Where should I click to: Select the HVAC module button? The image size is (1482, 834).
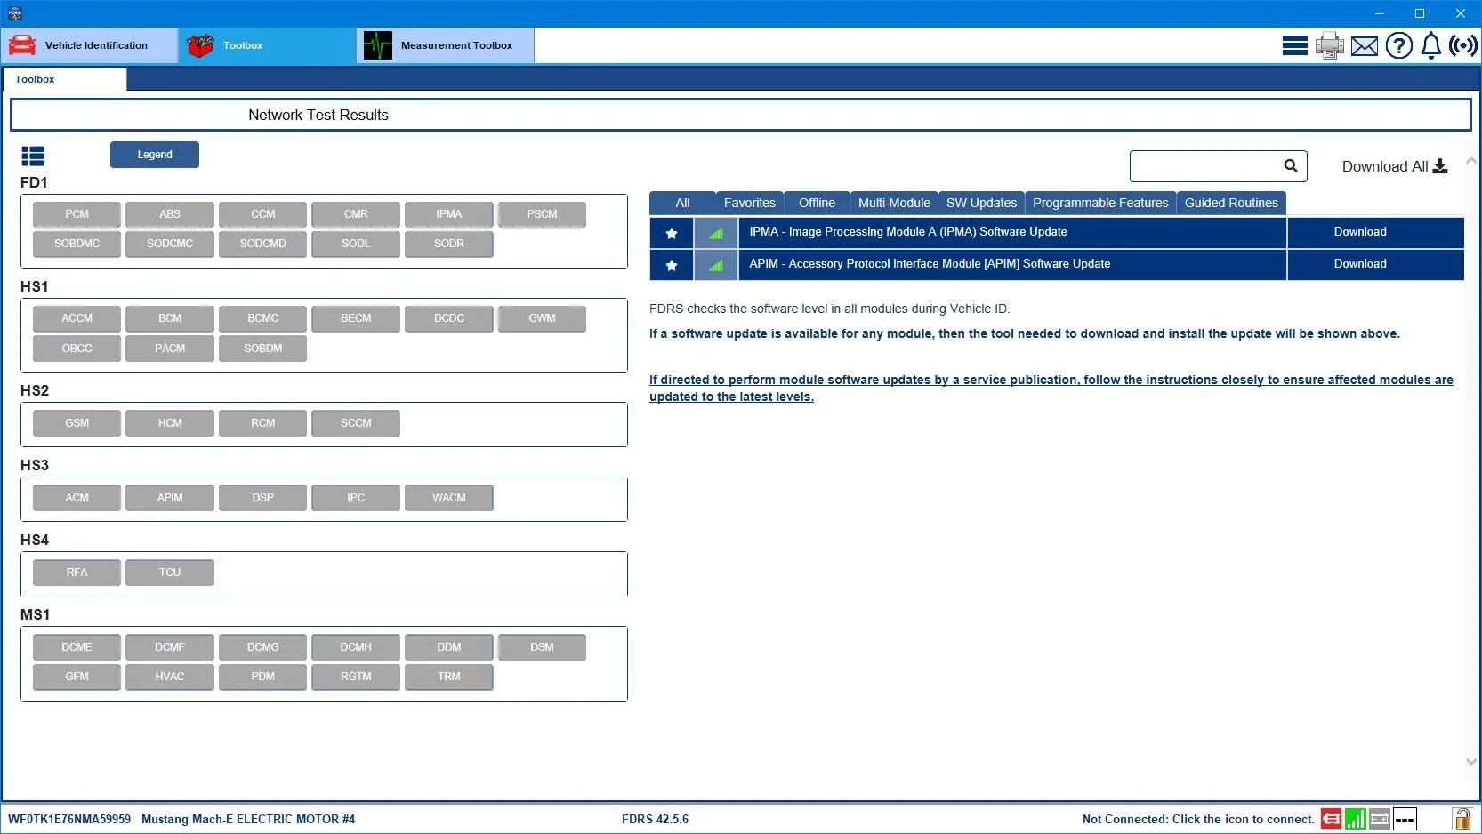click(x=170, y=677)
